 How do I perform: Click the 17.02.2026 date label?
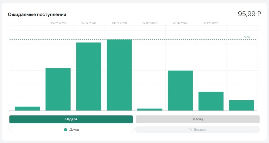pyautogui.click(x=89, y=23)
